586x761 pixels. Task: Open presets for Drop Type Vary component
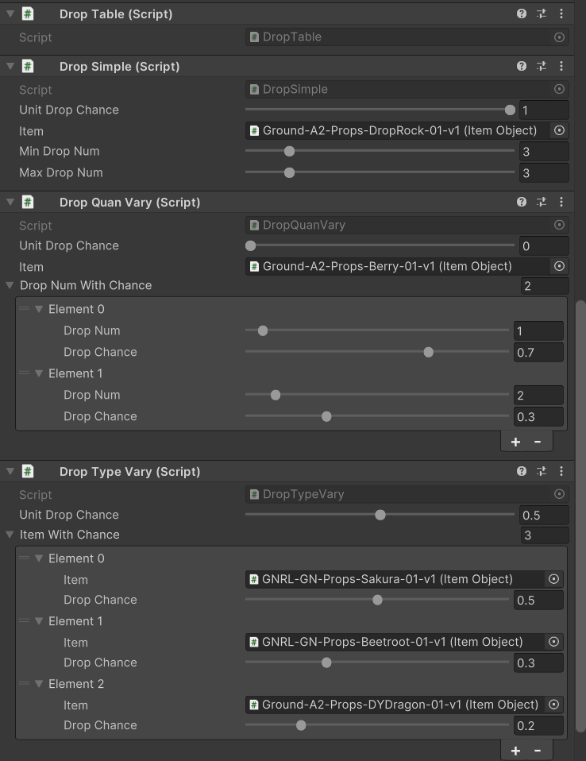coord(542,471)
